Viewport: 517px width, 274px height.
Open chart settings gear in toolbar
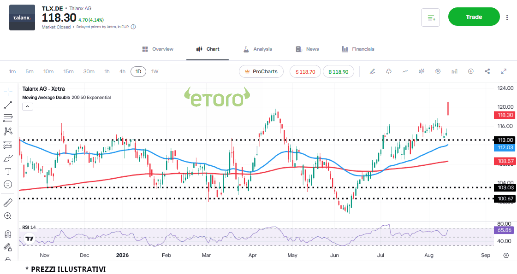(438, 71)
